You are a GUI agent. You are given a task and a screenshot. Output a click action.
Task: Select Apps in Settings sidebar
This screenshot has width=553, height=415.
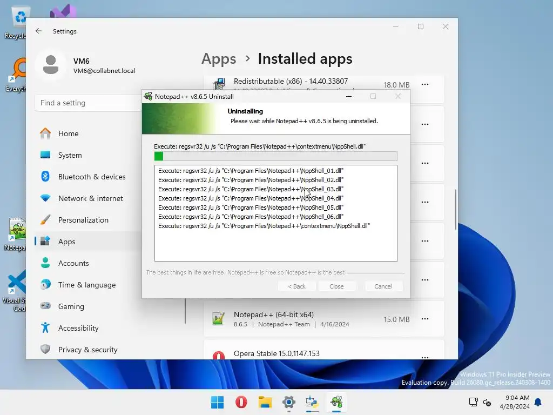[88, 242]
